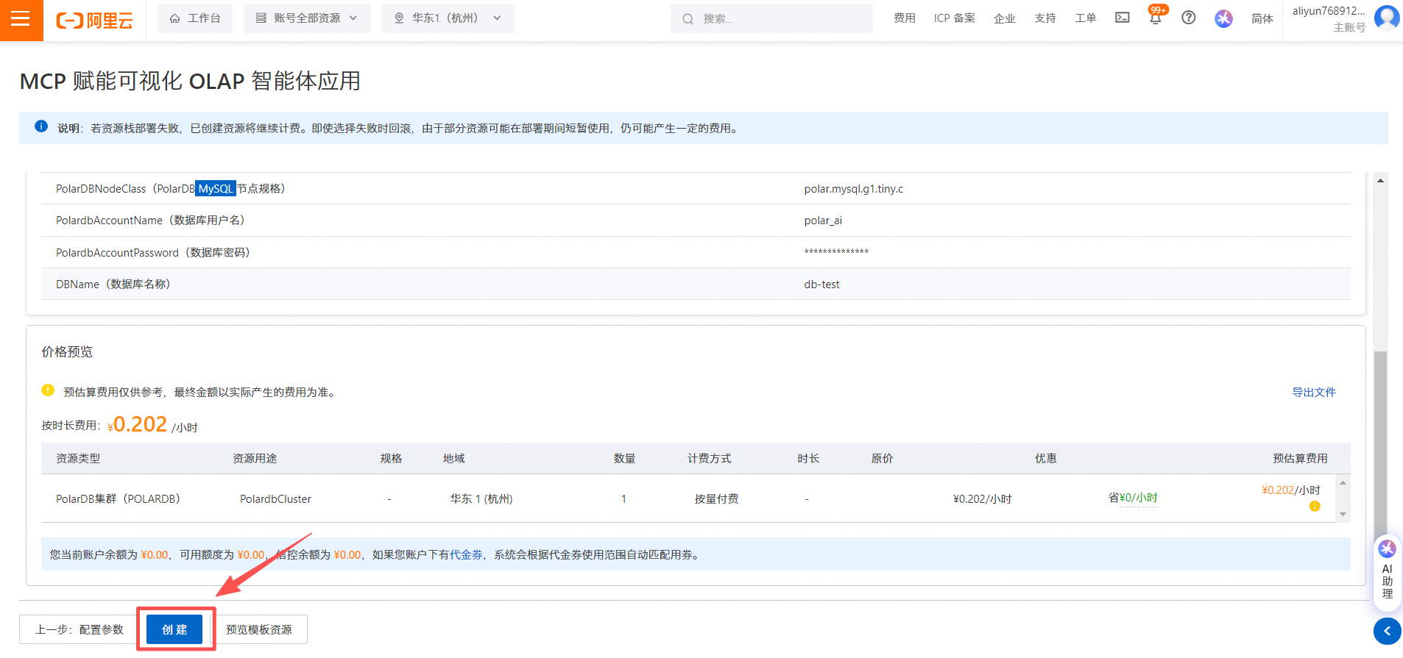Click the PolarDBNodeClass parameter label

171,189
